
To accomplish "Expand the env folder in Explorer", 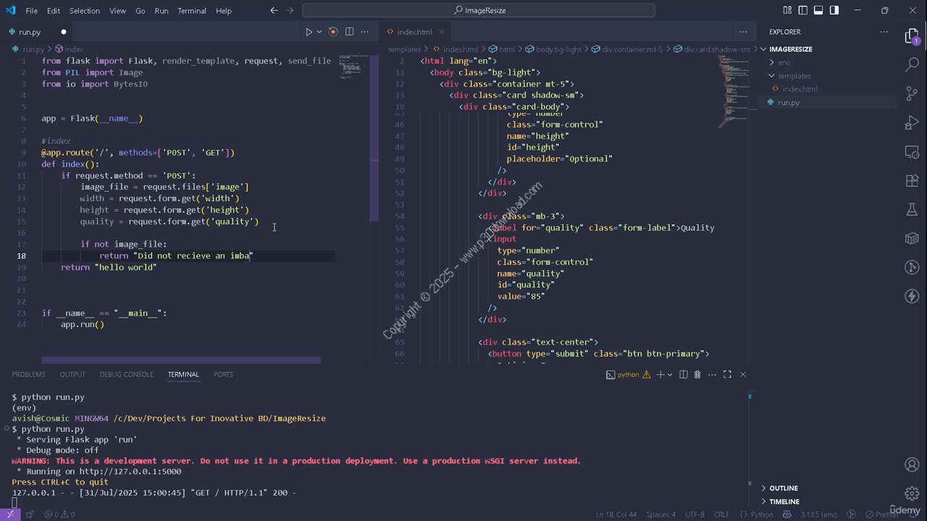I will [x=784, y=62].
